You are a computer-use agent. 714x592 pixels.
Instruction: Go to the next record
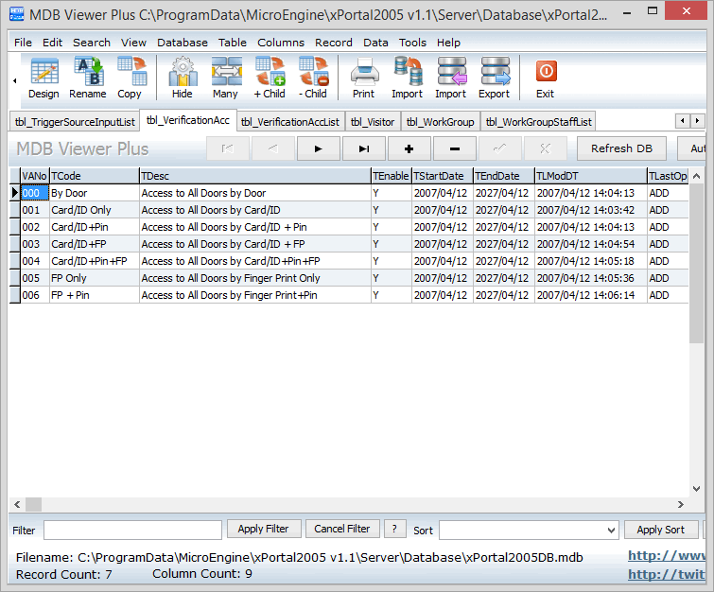pos(319,148)
